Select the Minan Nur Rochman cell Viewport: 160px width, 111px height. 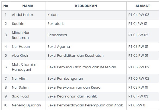tap(28, 35)
